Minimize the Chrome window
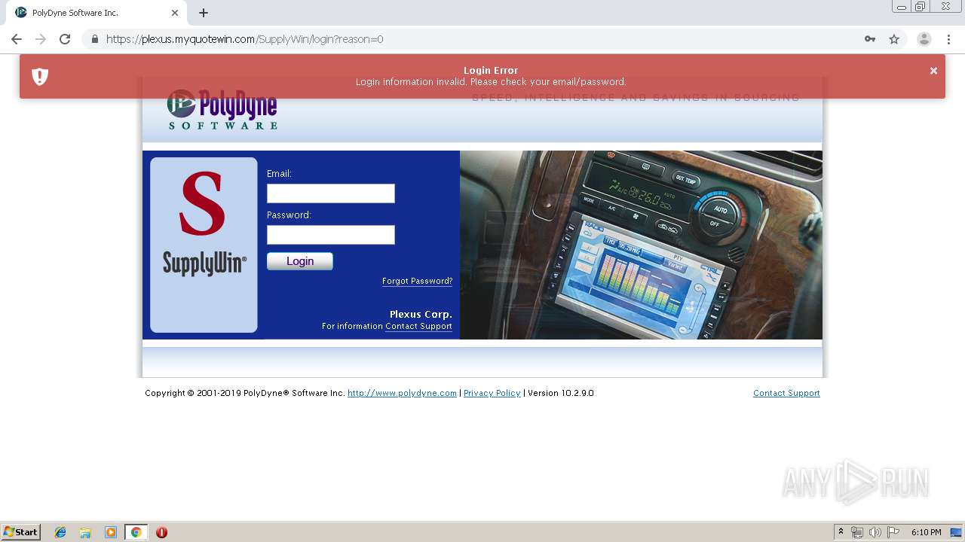Screen dimensions: 965x542 click(x=902, y=7)
